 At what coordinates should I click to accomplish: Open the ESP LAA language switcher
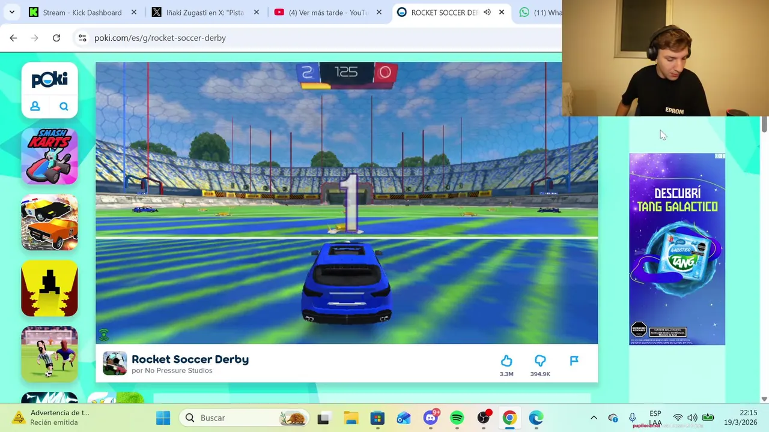click(655, 418)
